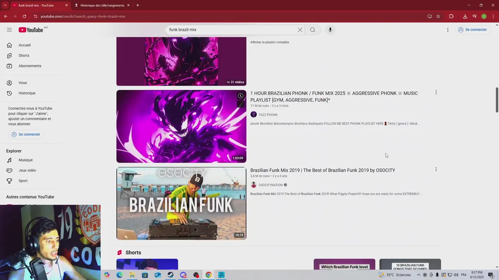Click the Shorts section logo icon

tap(120, 253)
